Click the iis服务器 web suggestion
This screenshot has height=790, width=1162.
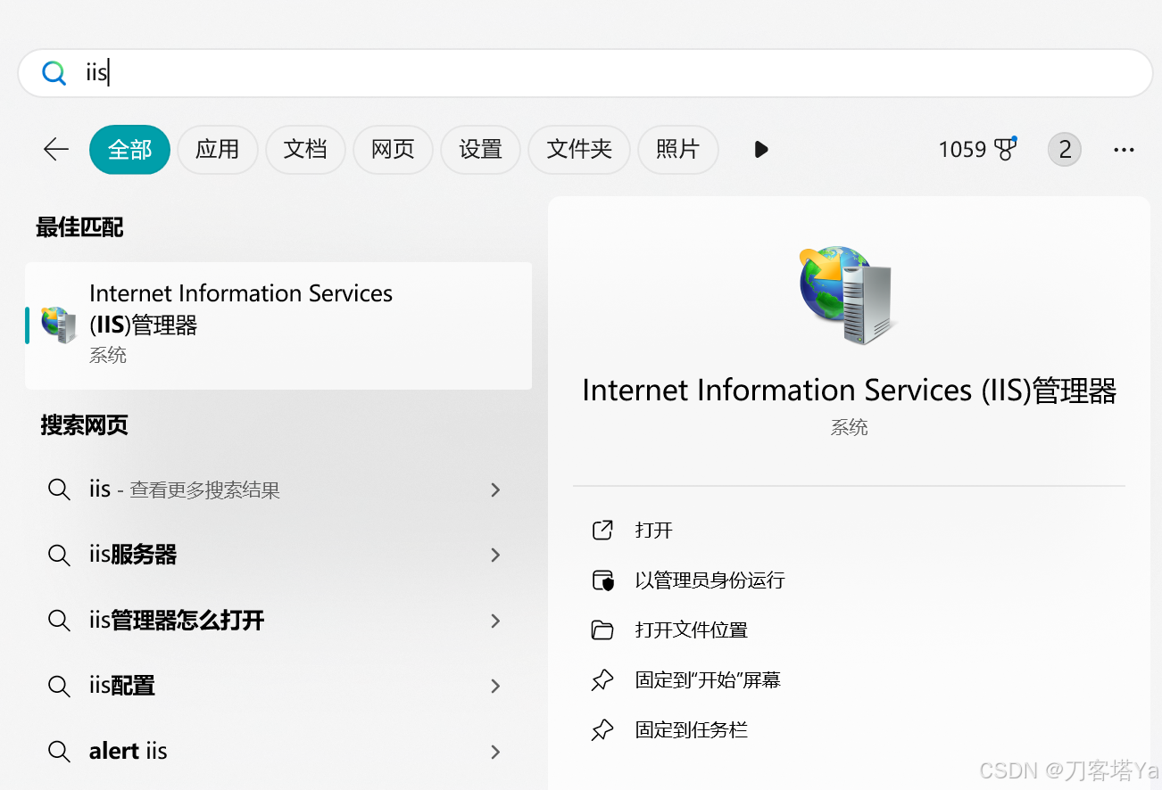coord(278,555)
